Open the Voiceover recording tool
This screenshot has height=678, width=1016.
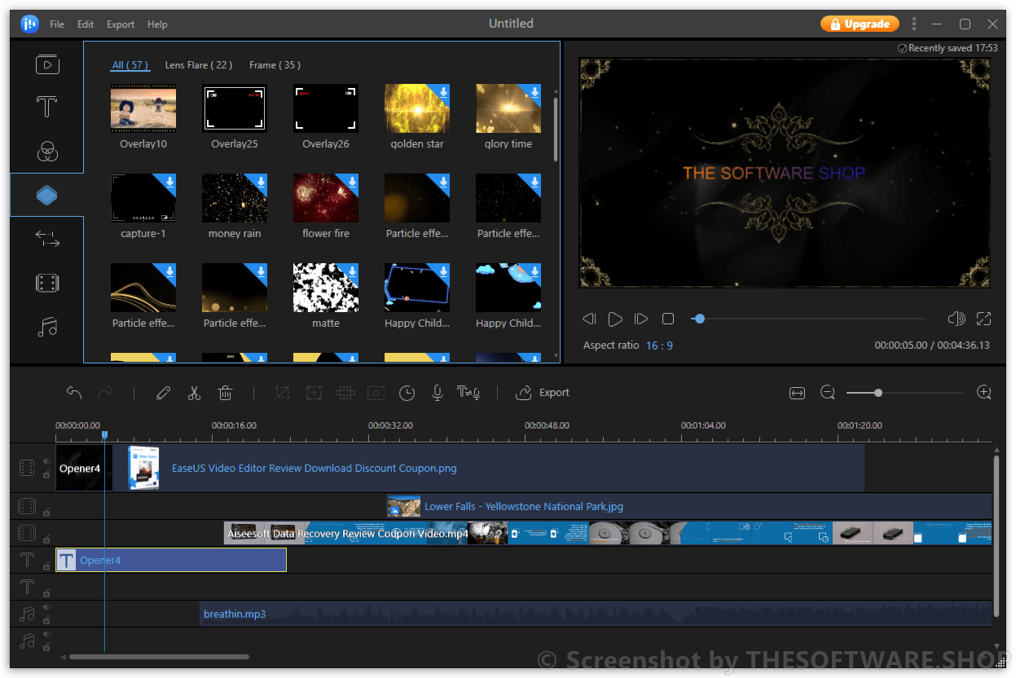pos(437,393)
